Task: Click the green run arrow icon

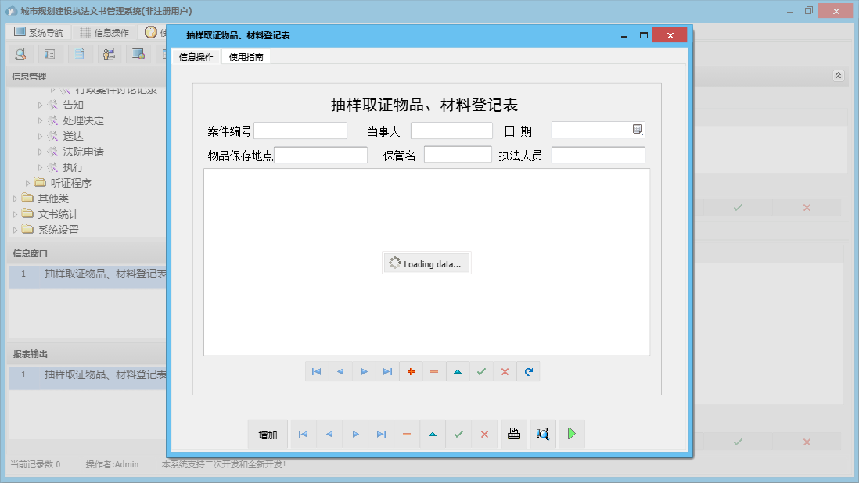Action: 571,434
